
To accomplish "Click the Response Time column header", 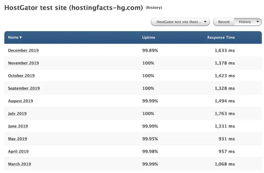I will pos(221,37).
